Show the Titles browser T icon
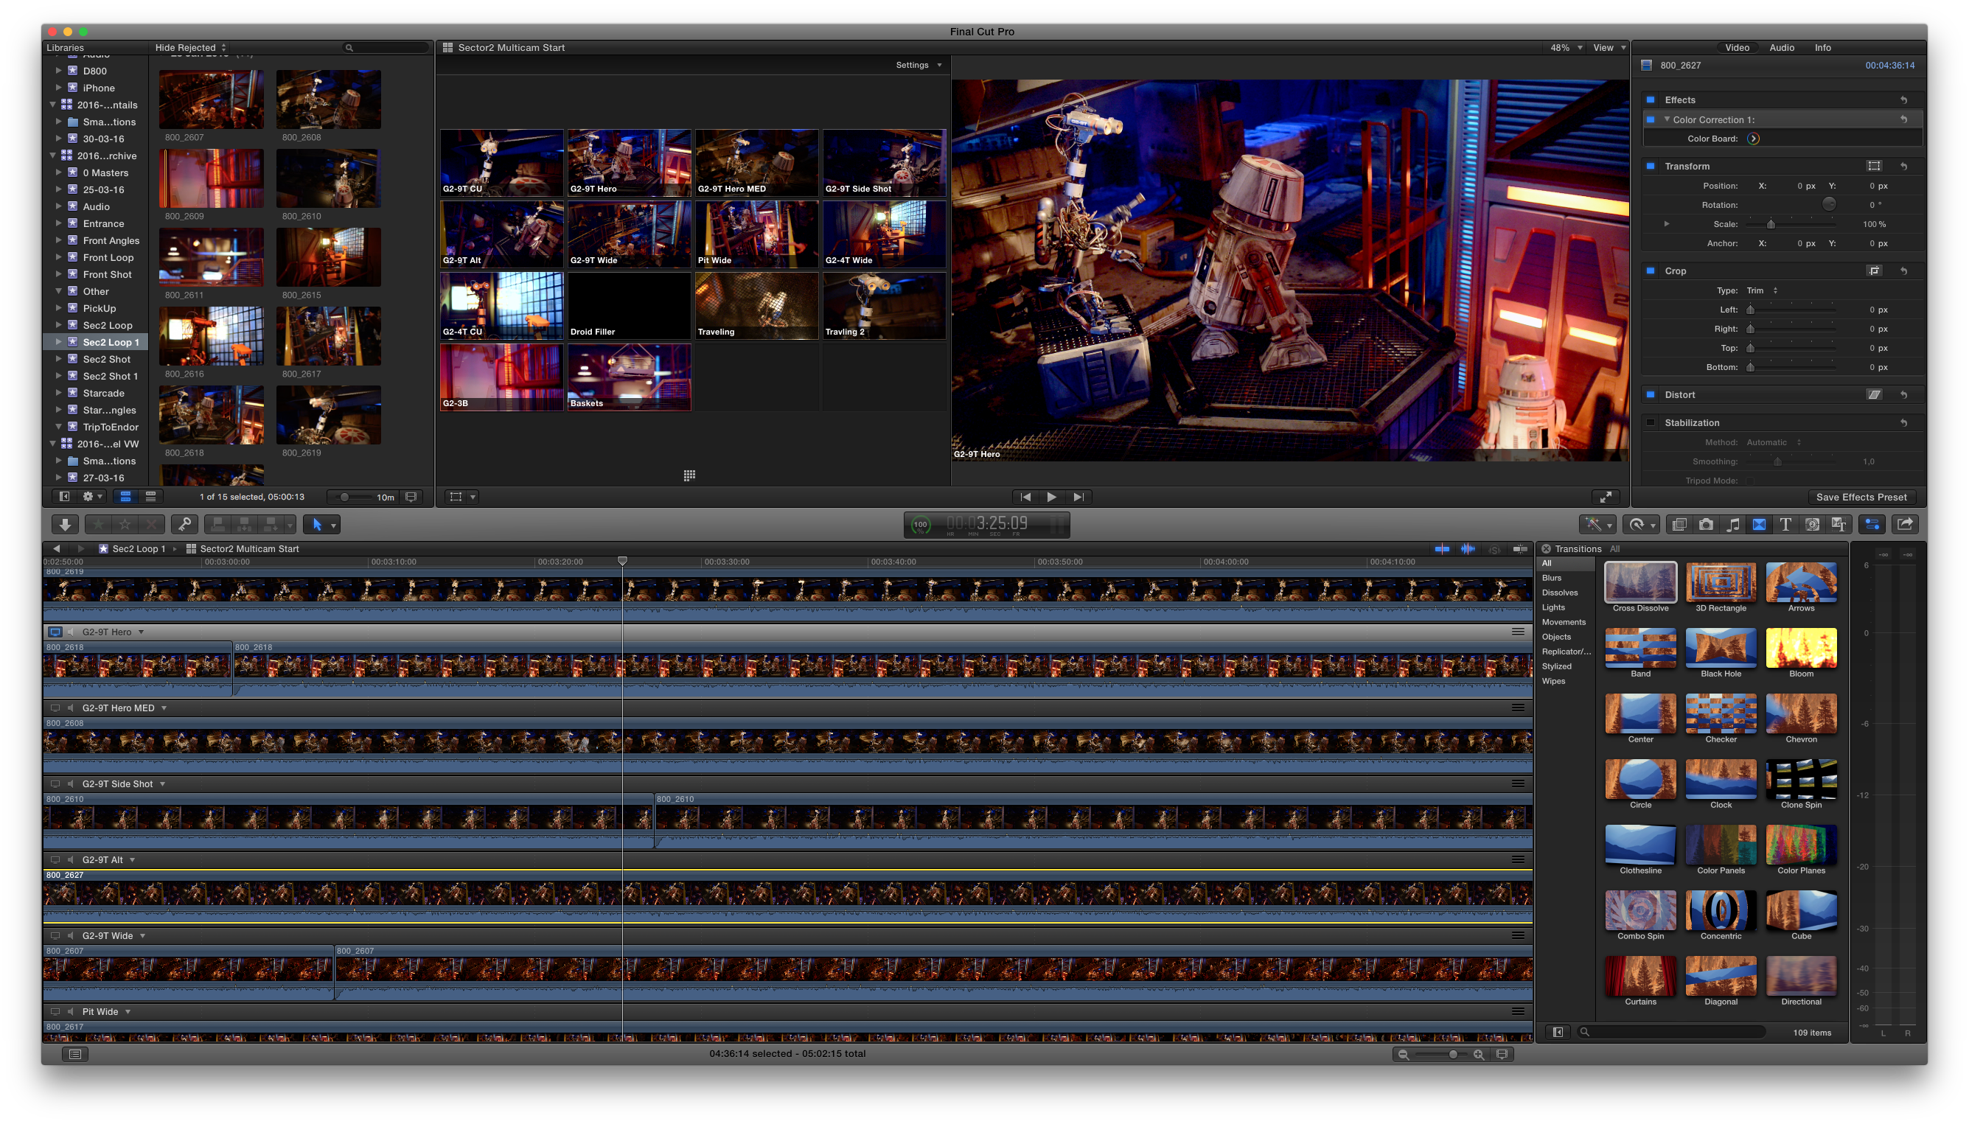The height and width of the screenshot is (1124, 1969). (x=1785, y=525)
